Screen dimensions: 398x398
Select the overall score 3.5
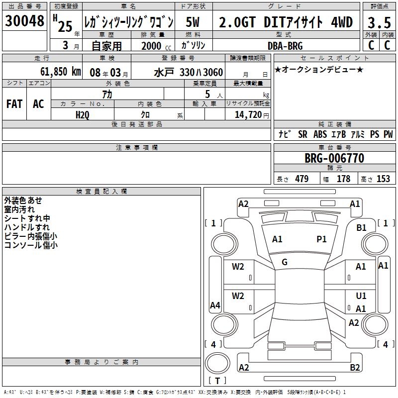coord(379,23)
